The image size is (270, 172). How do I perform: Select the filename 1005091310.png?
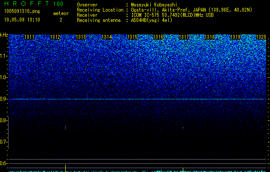(22, 11)
